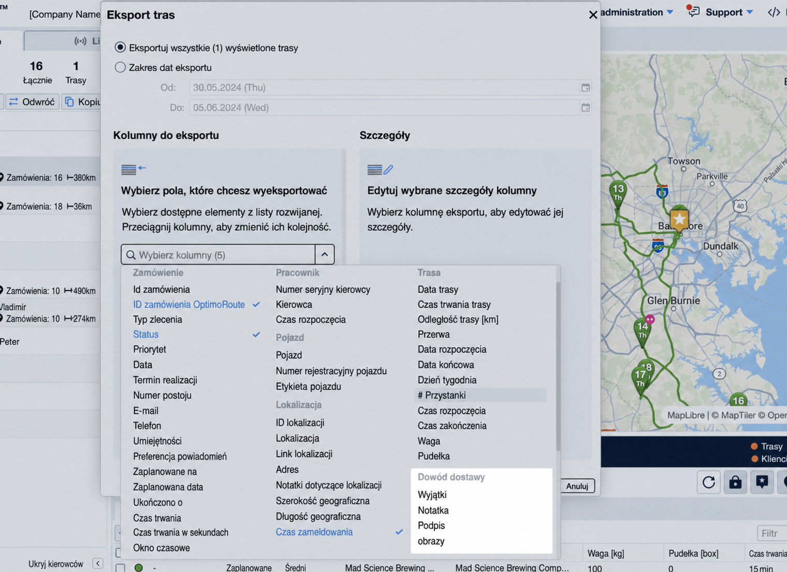Click the Anuluj button
Viewport: 787px width, 572px height.
pyautogui.click(x=577, y=486)
